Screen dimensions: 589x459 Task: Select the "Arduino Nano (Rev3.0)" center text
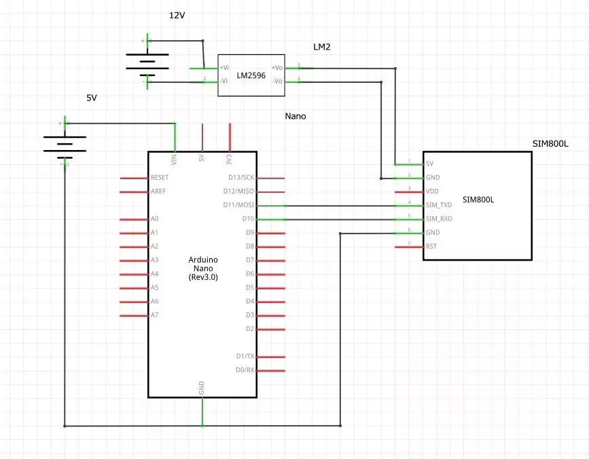pos(203,268)
